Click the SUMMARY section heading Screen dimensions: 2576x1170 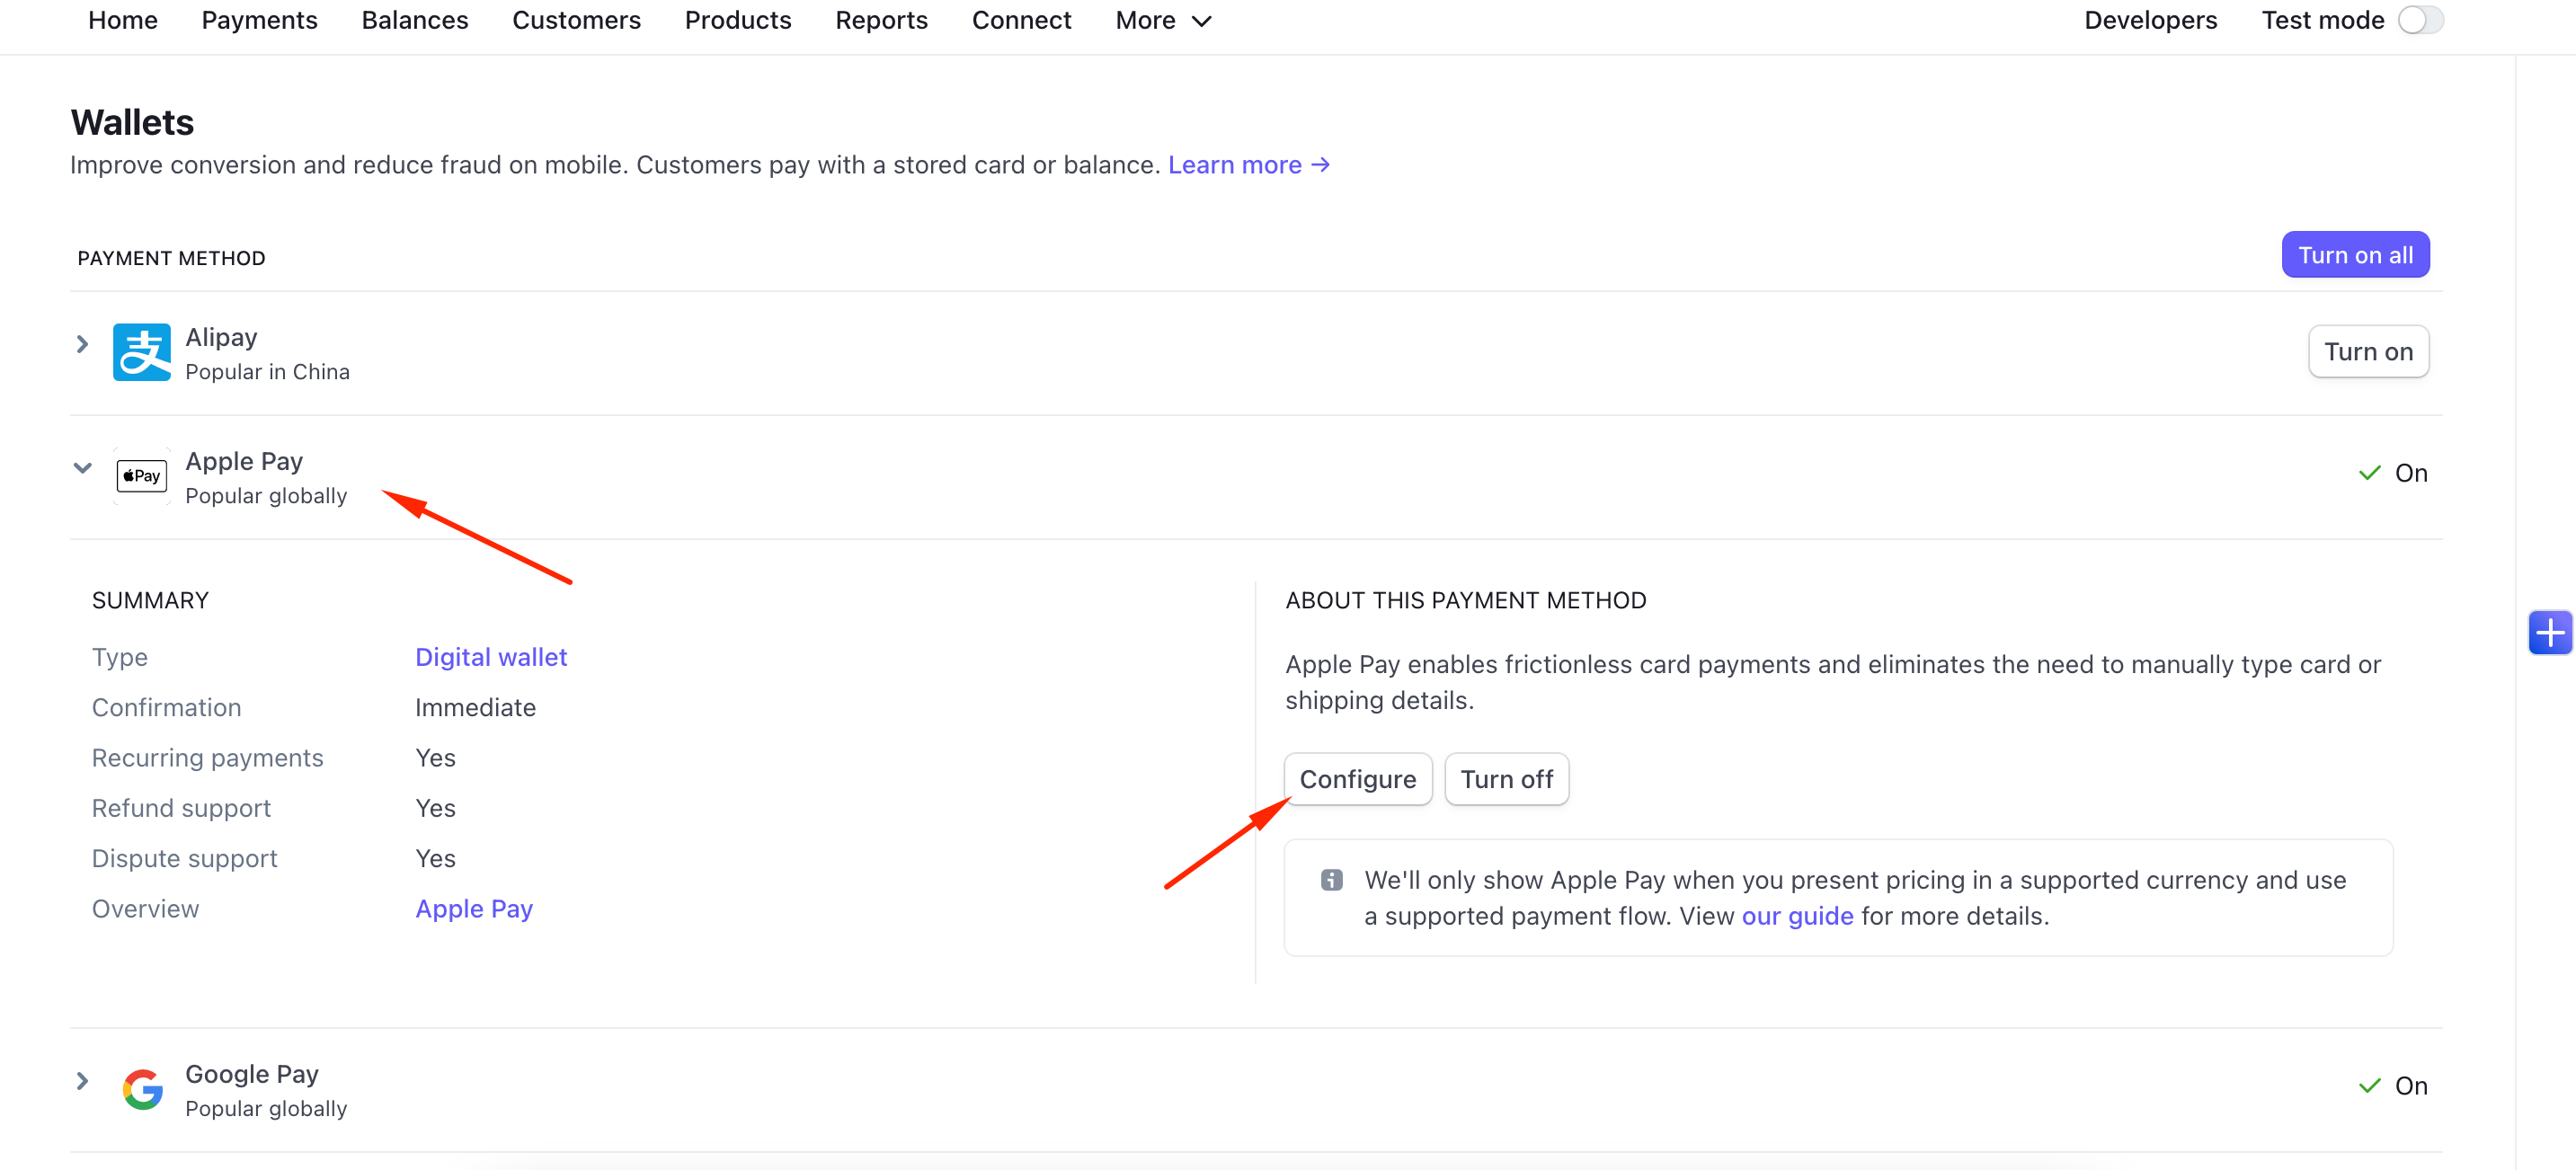pos(150,600)
